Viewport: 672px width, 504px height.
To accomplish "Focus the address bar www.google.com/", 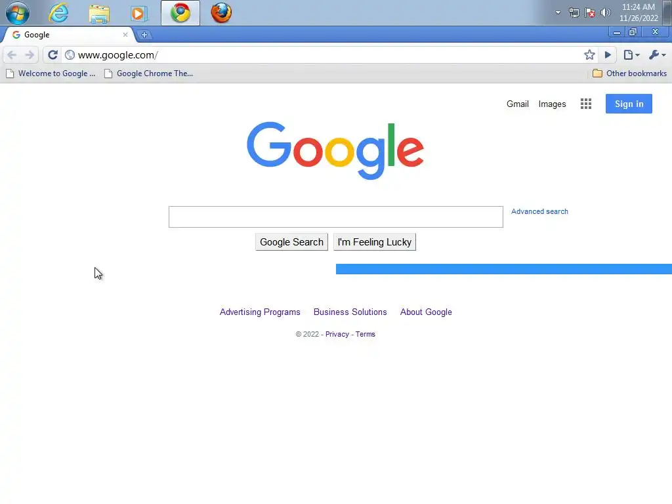I will 325,55.
